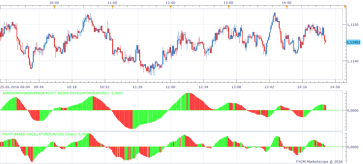
Task: Click the 0,0000 label of Ahrens oscillator axis
Action: point(353,110)
